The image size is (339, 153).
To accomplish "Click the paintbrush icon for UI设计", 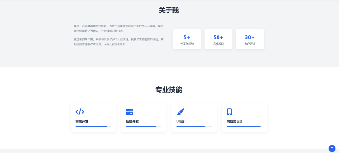I will coord(180,112).
